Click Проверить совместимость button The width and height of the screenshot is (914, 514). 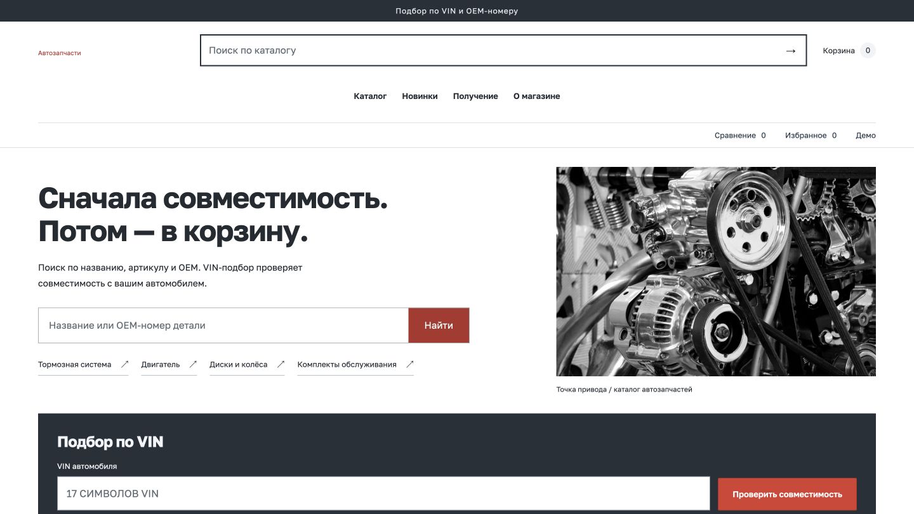coord(787,494)
